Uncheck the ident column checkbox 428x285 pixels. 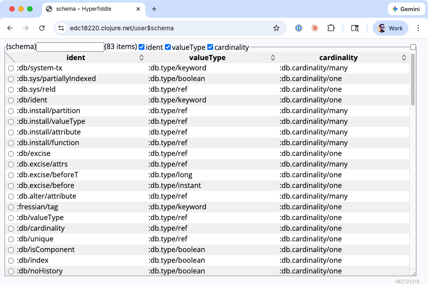pyautogui.click(x=141, y=47)
